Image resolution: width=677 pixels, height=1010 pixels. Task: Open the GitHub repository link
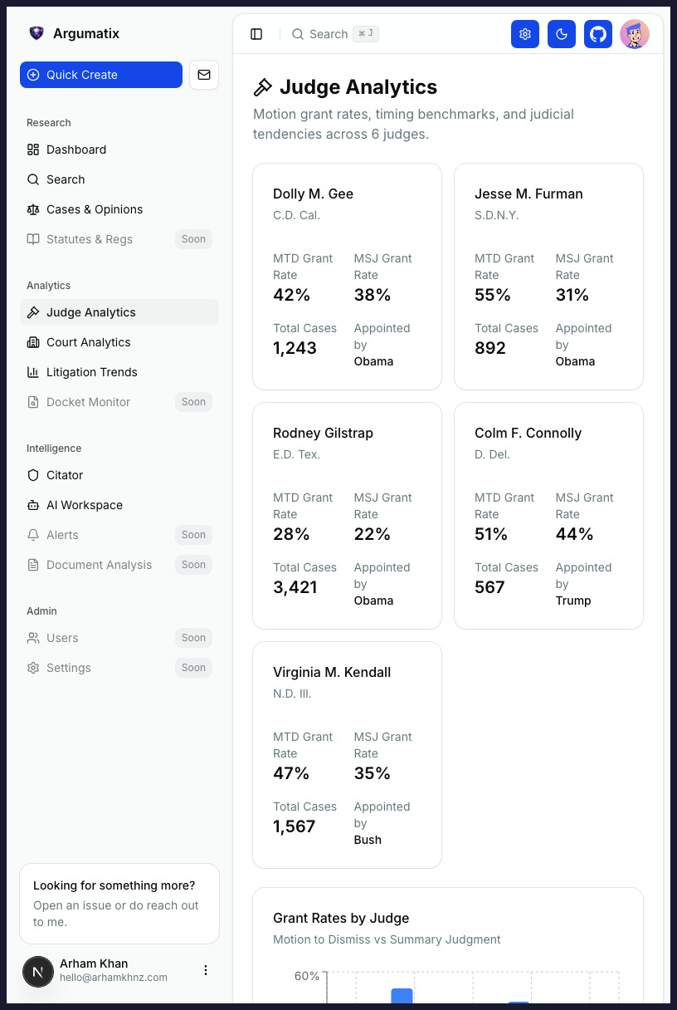(x=598, y=34)
